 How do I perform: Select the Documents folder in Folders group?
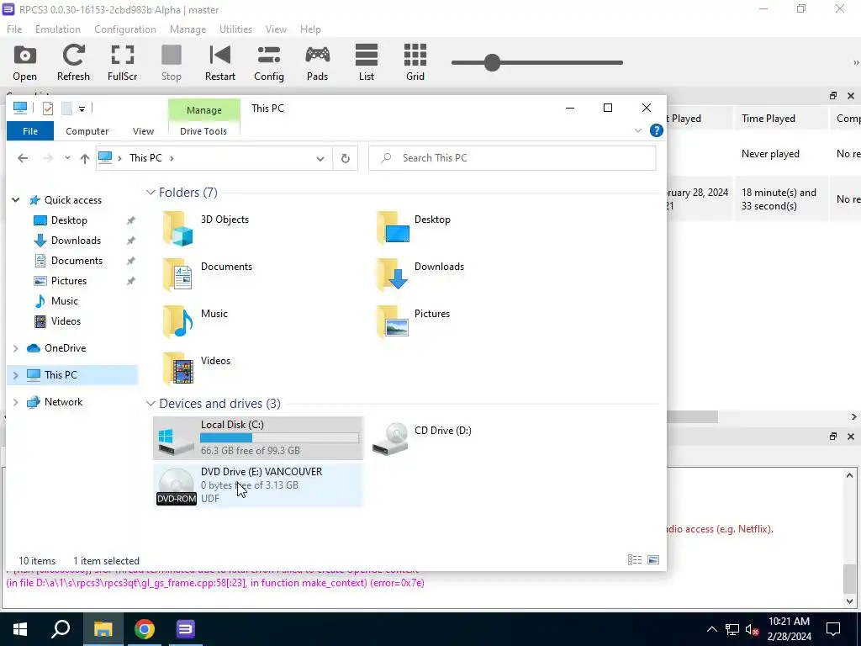tap(208, 275)
